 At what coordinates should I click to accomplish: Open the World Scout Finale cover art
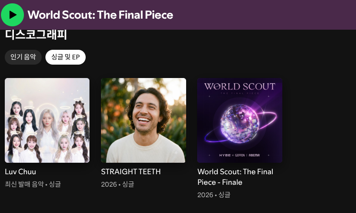pos(240,120)
